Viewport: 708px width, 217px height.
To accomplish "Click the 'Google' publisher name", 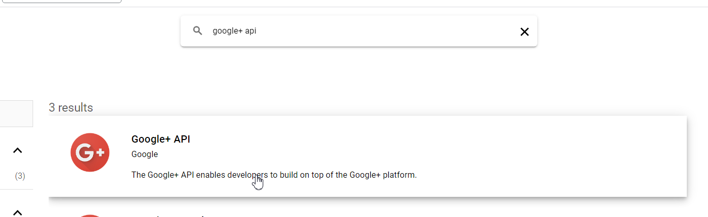I will (x=145, y=154).
